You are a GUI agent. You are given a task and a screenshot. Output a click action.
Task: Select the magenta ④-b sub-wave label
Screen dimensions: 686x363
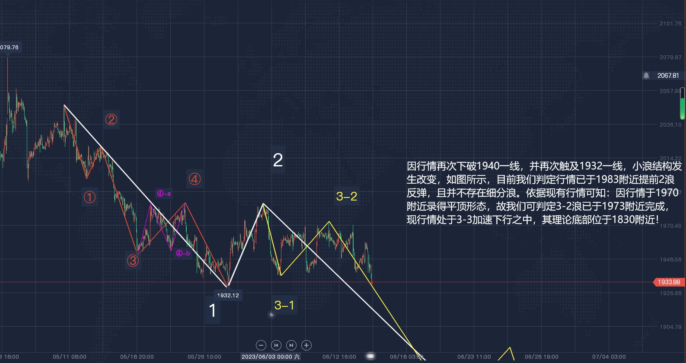coord(183,253)
